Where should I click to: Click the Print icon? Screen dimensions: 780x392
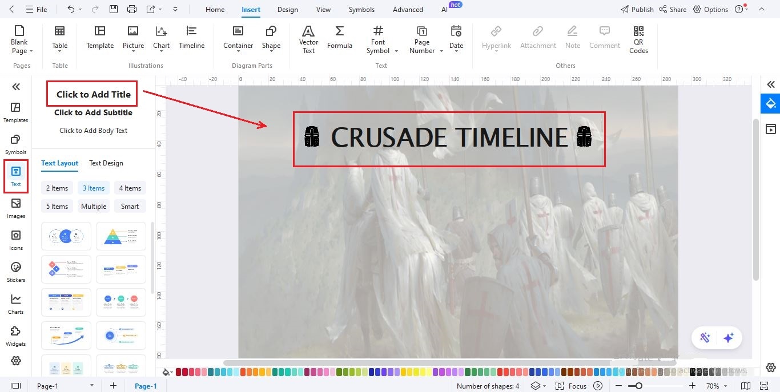(x=132, y=9)
